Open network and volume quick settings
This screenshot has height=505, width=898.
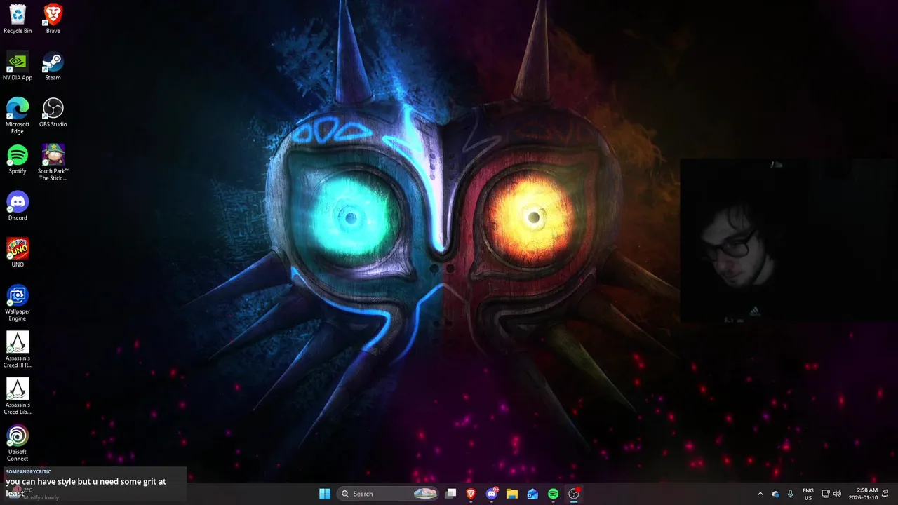coord(831,494)
